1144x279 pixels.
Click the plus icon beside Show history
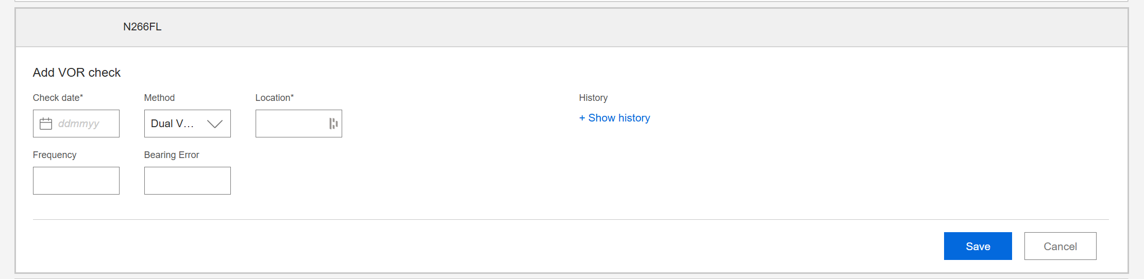[582, 118]
